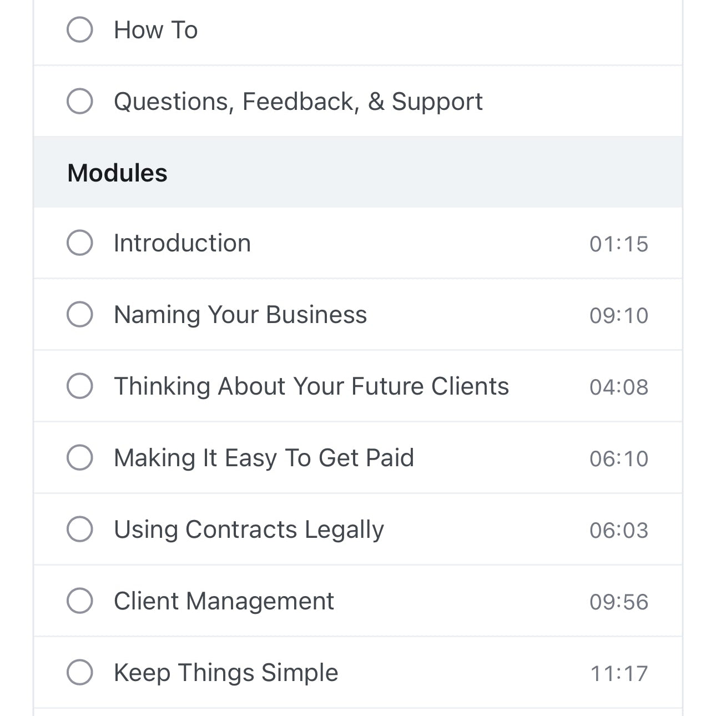Image resolution: width=716 pixels, height=716 pixels.
Task: Open the How To lesson
Action: (156, 29)
